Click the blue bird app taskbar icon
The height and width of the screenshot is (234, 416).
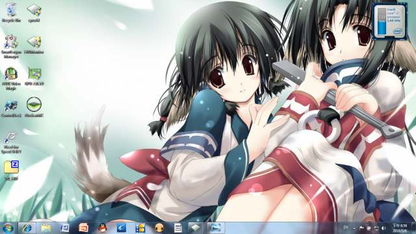click(122, 228)
